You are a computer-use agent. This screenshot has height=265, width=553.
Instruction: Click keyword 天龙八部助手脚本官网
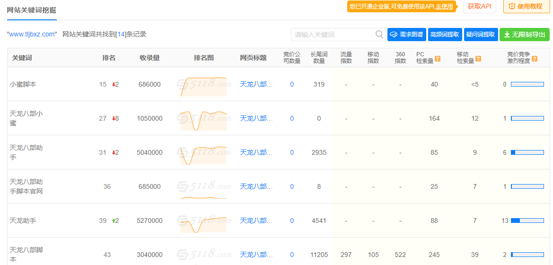coord(26,186)
